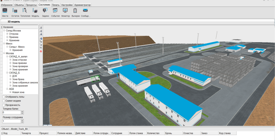Open the Вычерки clipboard icon
Screen dimensions: 275x140
75,11
